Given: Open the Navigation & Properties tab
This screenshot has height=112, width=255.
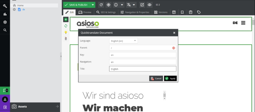Looking at the screenshot, I should click(135, 12).
